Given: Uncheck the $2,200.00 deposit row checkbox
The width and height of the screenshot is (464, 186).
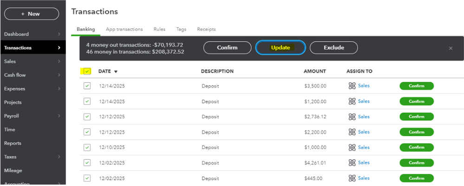Looking at the screenshot, I should (87, 132).
